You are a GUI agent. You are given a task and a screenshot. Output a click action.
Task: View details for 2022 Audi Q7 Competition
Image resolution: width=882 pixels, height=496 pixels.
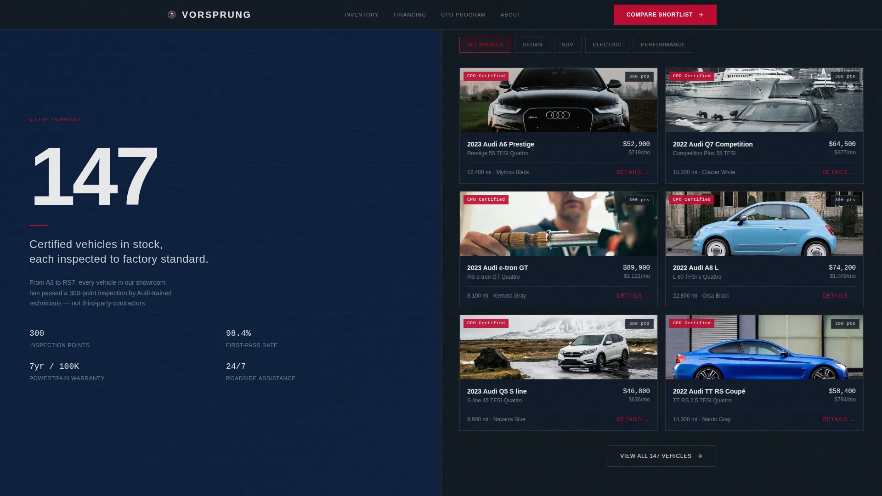tap(839, 172)
